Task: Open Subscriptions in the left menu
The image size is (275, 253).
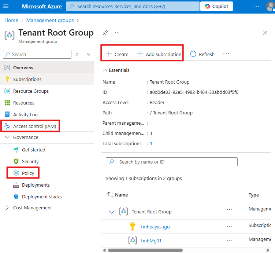Action: point(47,79)
